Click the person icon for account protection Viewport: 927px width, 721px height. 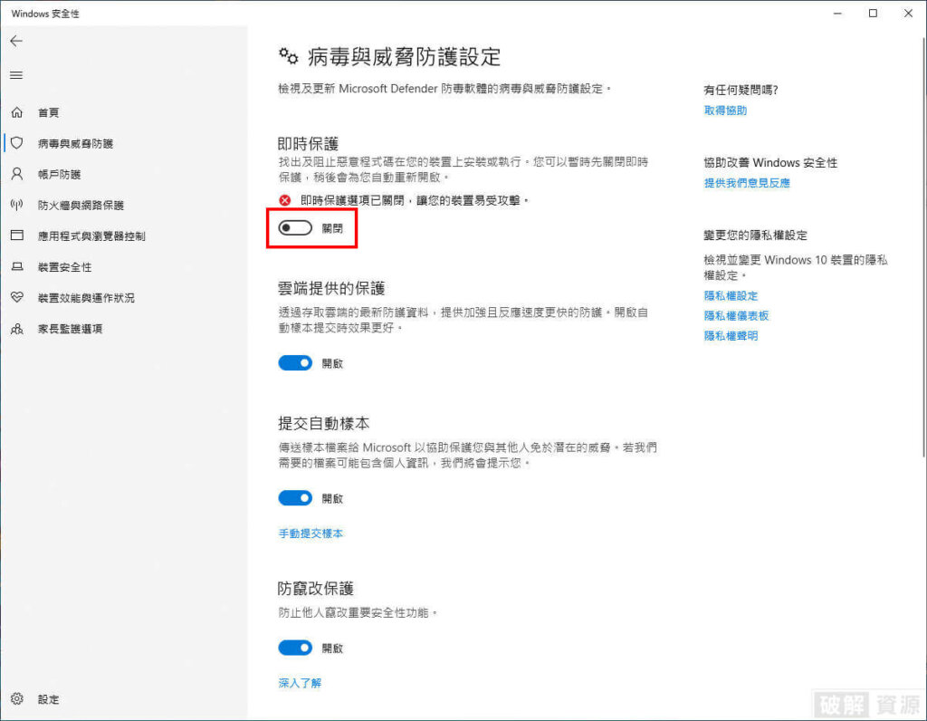[17, 174]
